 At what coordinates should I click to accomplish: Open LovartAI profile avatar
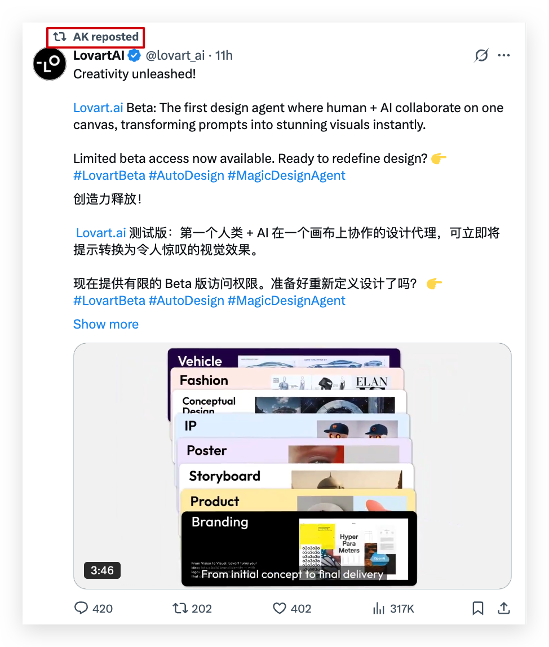pos(50,64)
